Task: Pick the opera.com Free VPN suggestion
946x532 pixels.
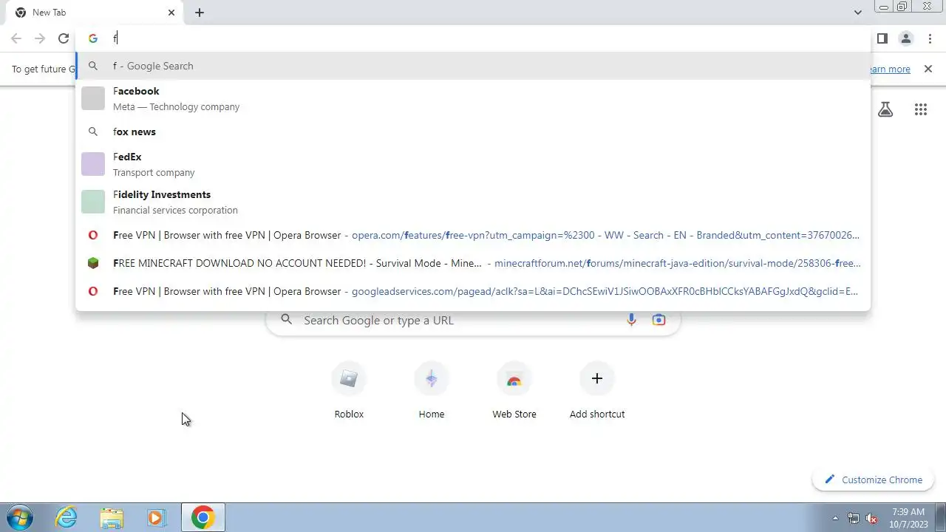Action: [x=473, y=235]
